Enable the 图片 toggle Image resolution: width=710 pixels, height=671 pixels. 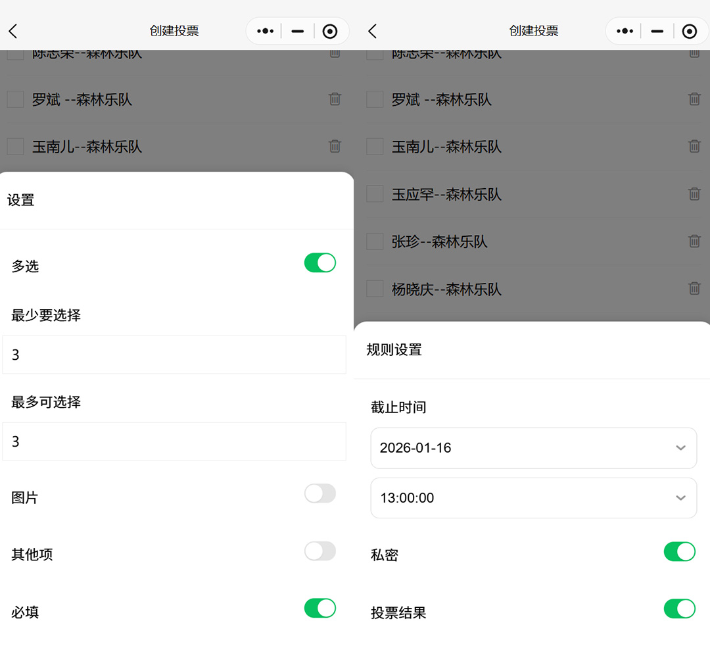[319, 493]
